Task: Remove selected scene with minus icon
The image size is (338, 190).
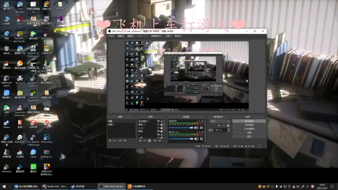Action: [x=114, y=141]
